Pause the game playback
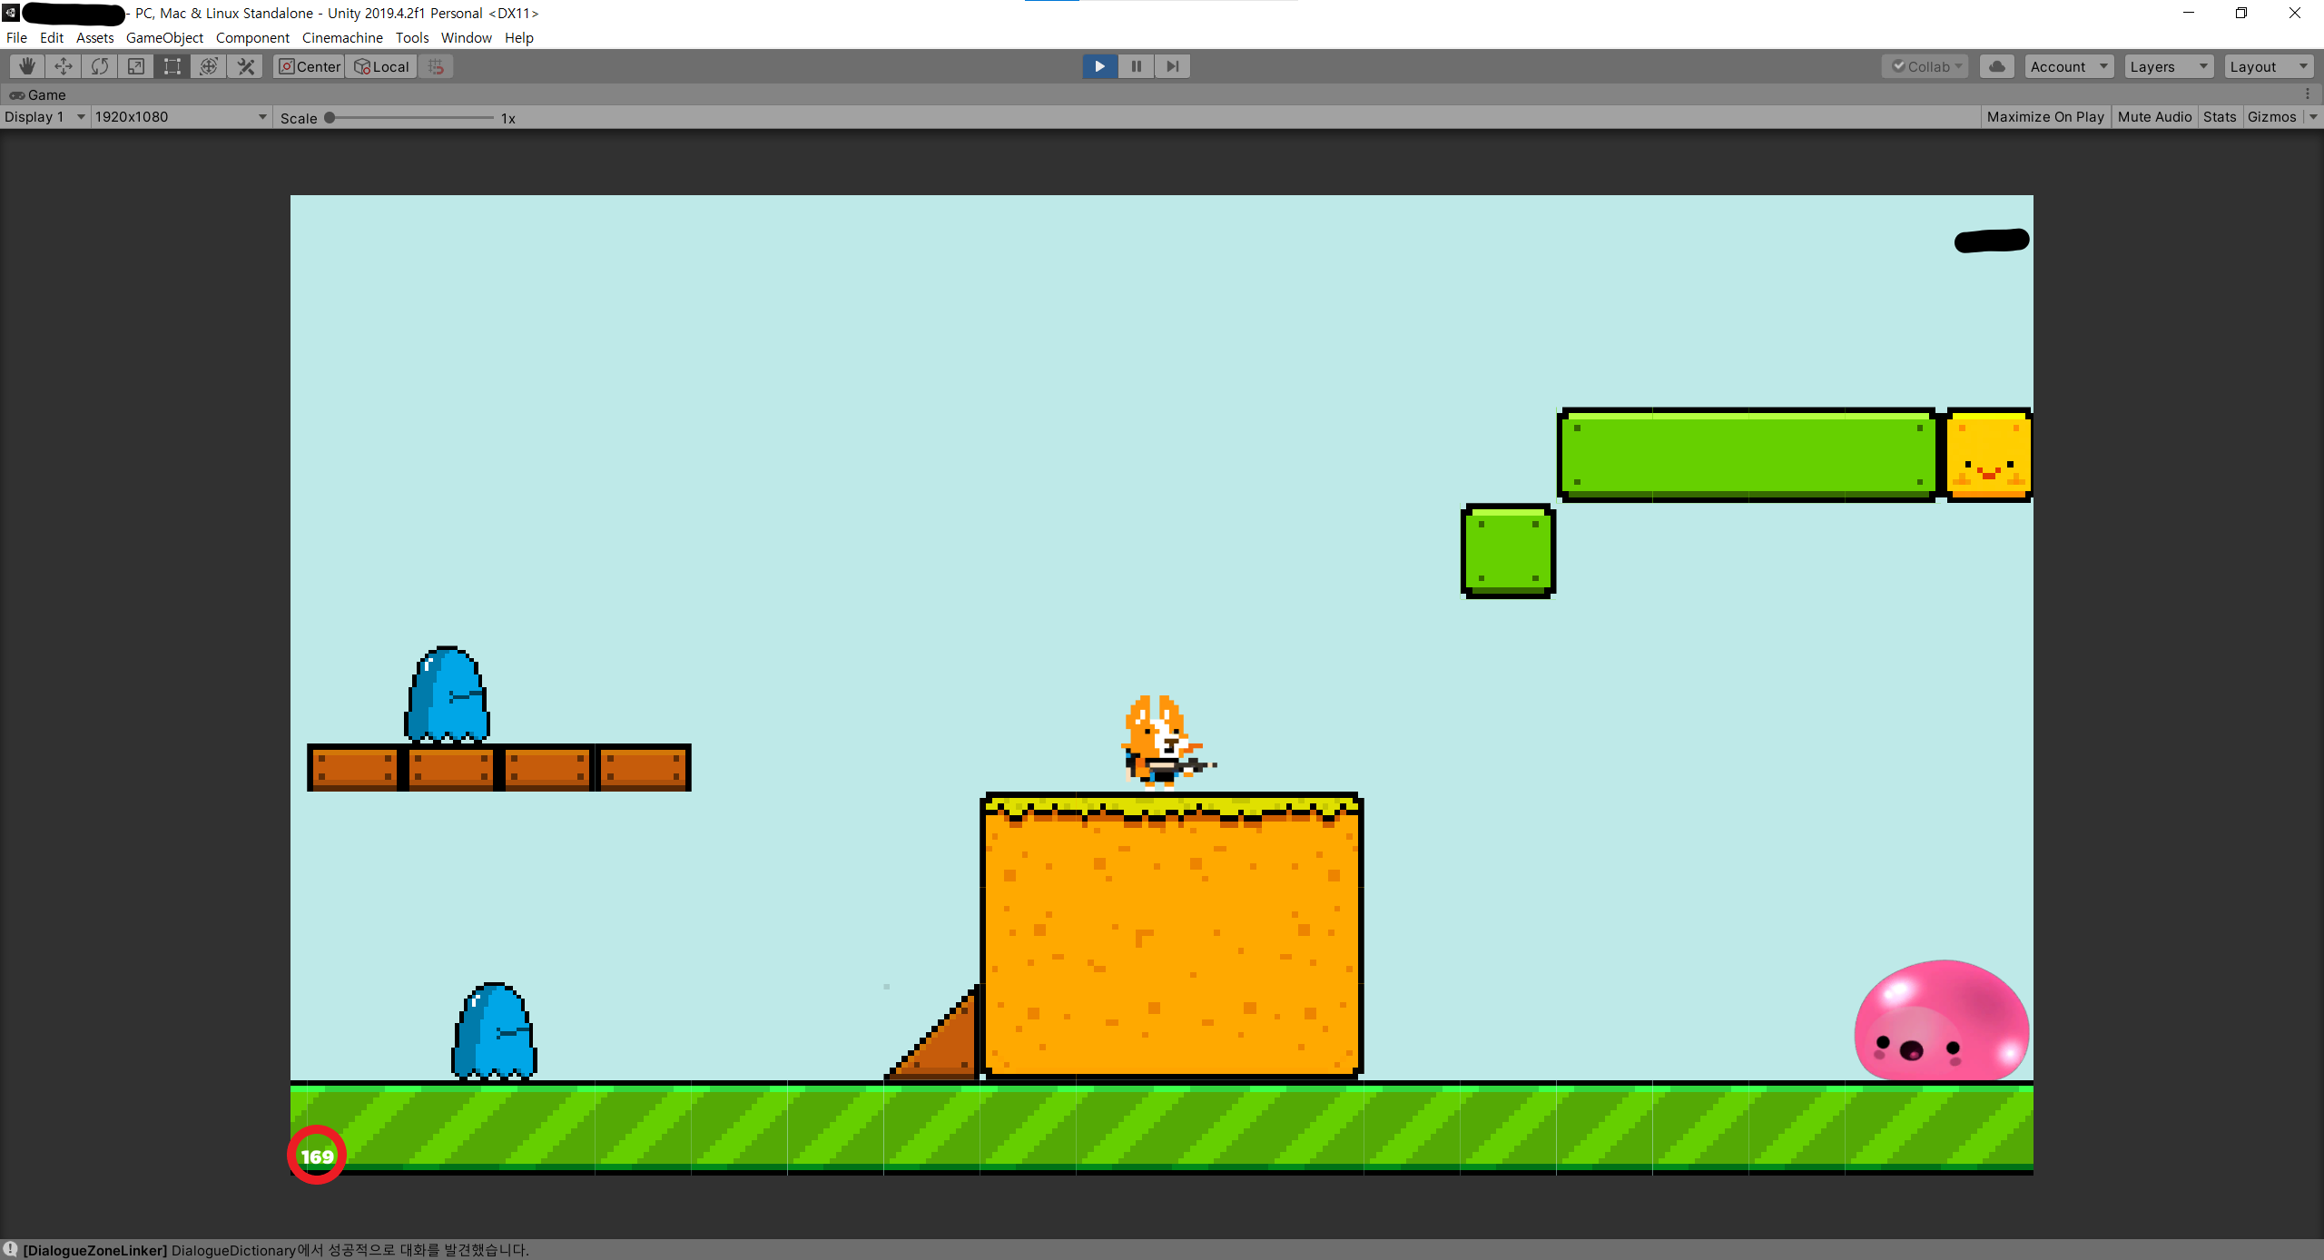 1136,66
